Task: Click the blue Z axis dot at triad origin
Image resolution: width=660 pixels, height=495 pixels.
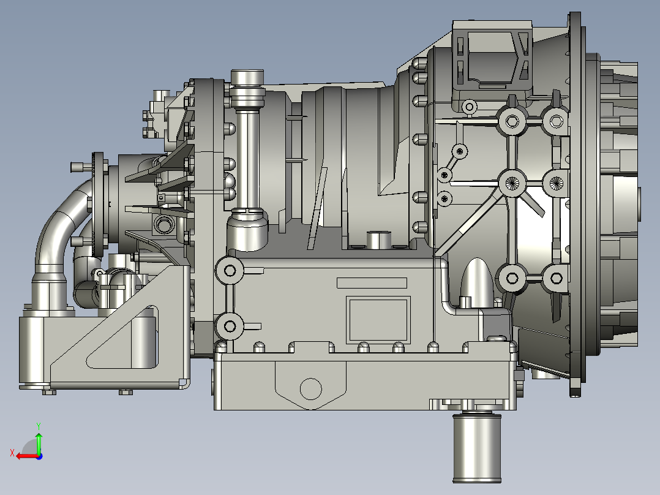Action: point(39,456)
